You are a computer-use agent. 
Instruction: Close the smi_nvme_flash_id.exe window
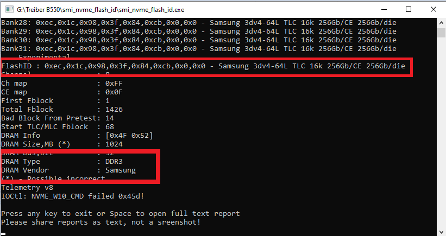point(434,9)
